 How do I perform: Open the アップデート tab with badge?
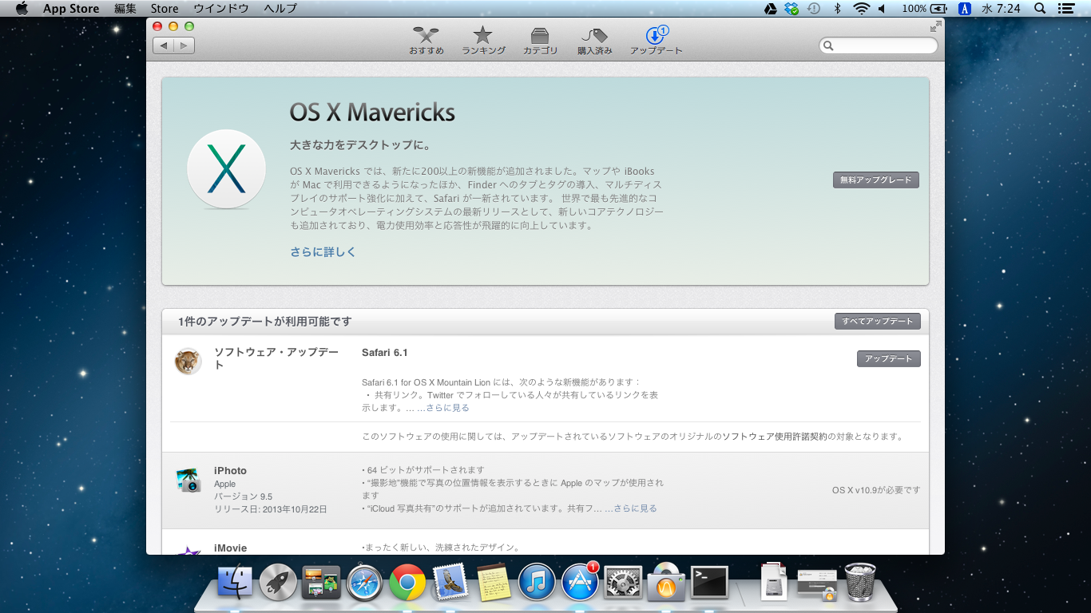coord(657,40)
